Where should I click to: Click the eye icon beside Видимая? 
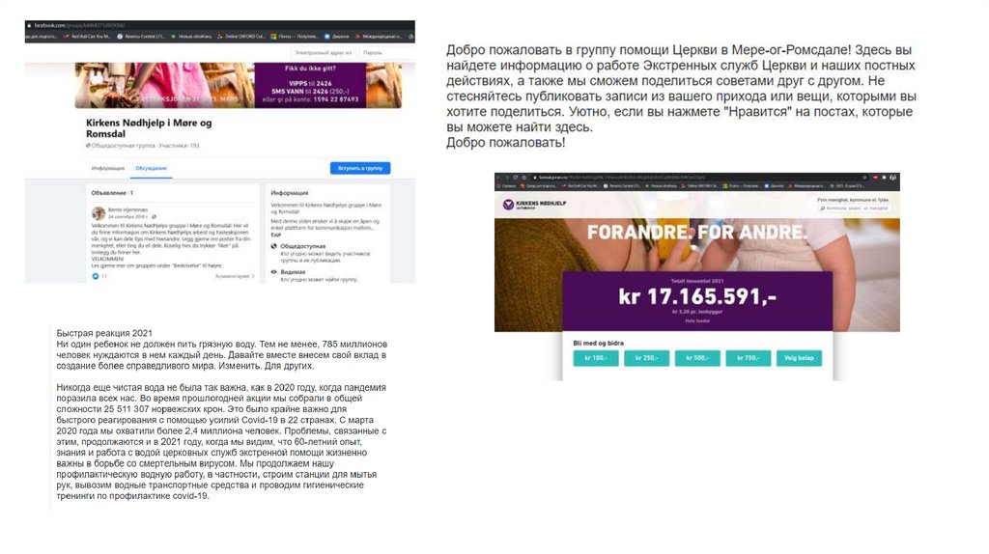(273, 272)
